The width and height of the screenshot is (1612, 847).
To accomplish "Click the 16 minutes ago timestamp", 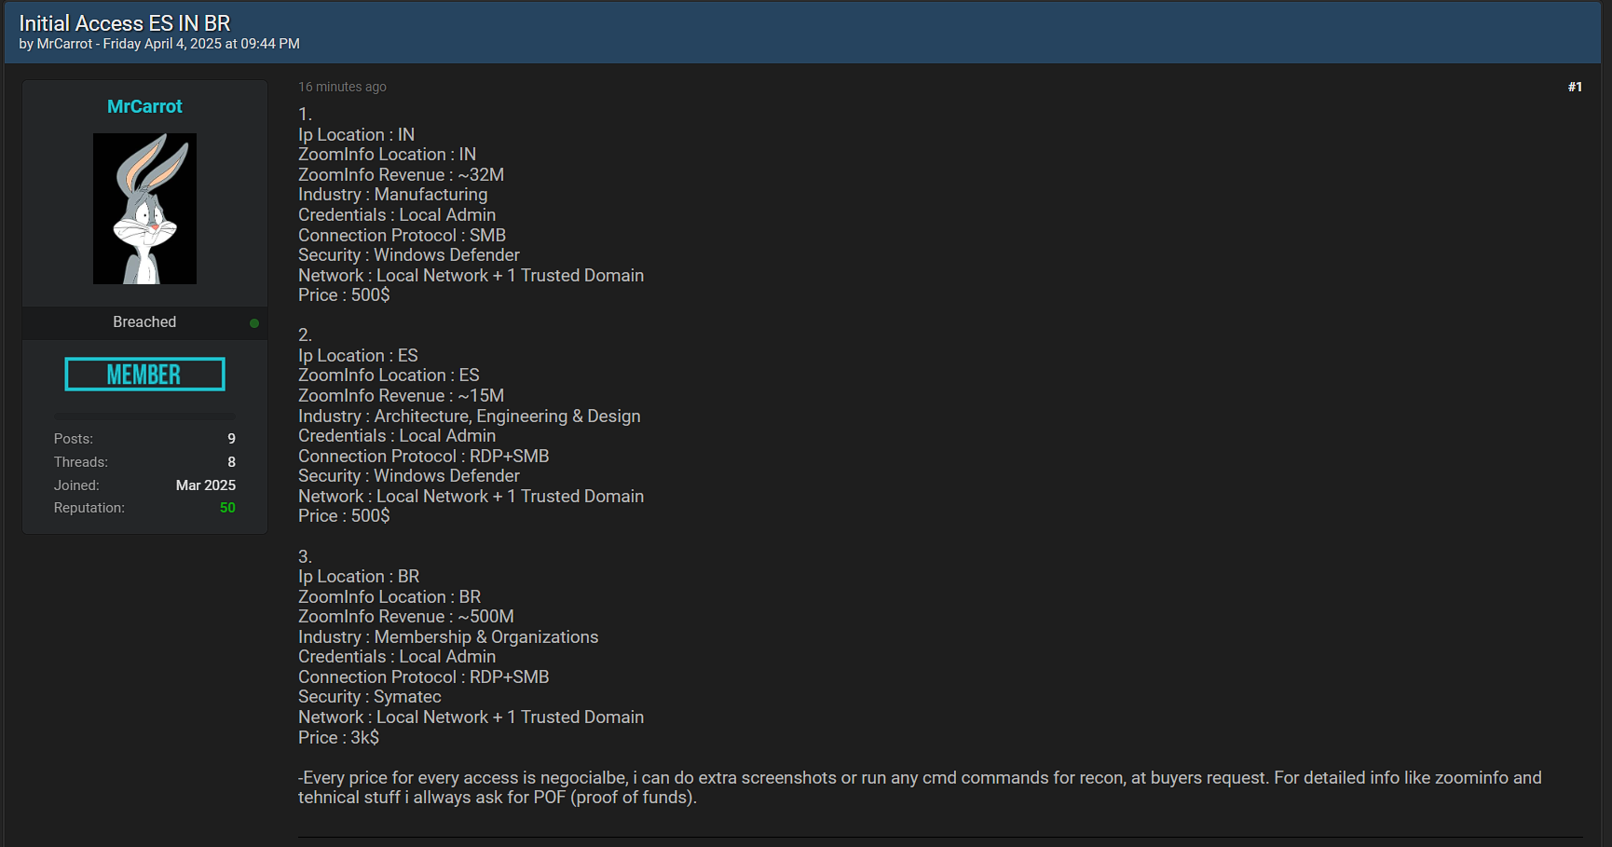I will point(342,87).
